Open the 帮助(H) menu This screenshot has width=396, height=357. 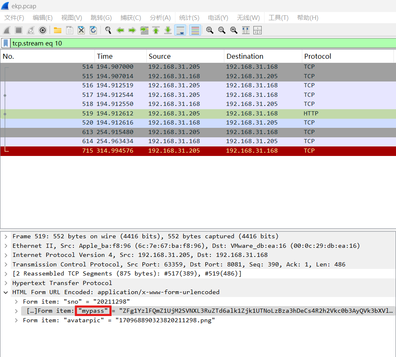pos(307,18)
